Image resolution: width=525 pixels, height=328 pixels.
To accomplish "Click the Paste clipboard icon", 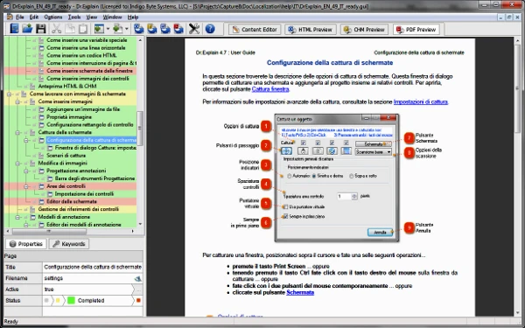I will 83,29.
